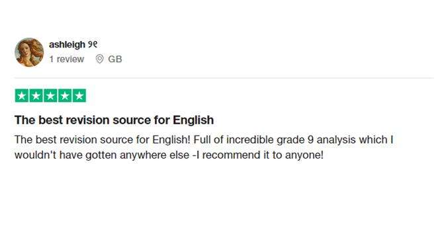Click 'I recommend it to anyone!' sentence
This screenshot has height=242, width=448.
pos(259,155)
